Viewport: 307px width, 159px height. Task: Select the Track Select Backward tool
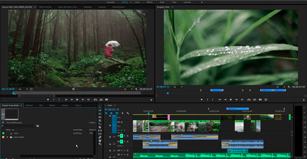[x=100, y=114]
